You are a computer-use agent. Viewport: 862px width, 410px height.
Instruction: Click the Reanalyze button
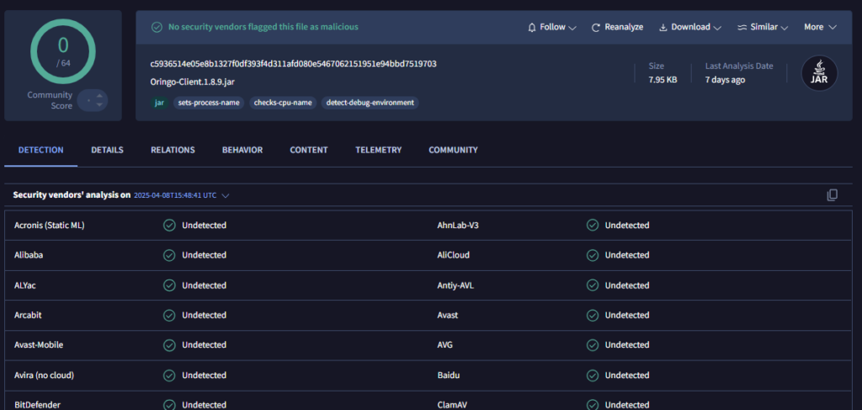pyautogui.click(x=617, y=27)
